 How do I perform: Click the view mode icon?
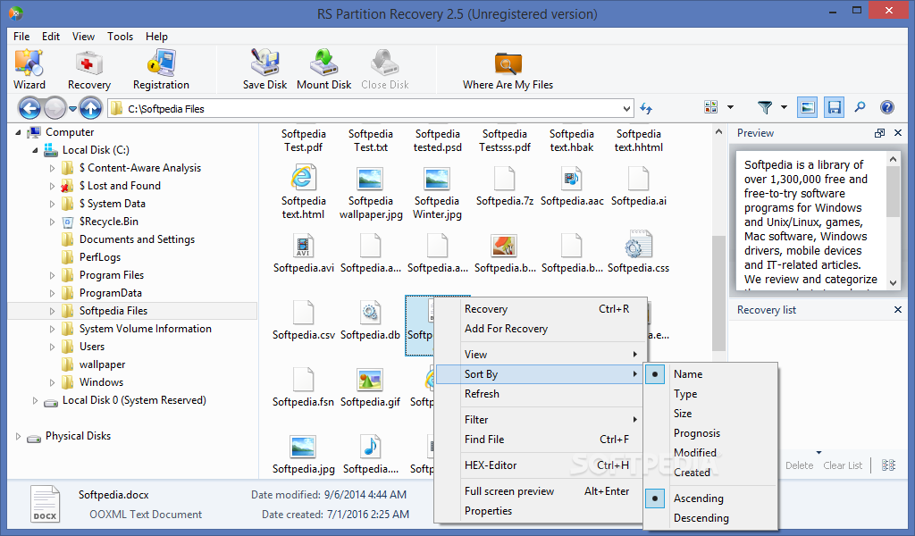click(710, 107)
